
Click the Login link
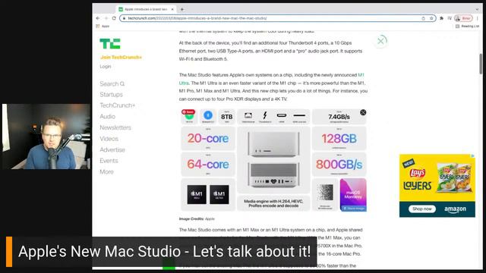[x=106, y=67]
